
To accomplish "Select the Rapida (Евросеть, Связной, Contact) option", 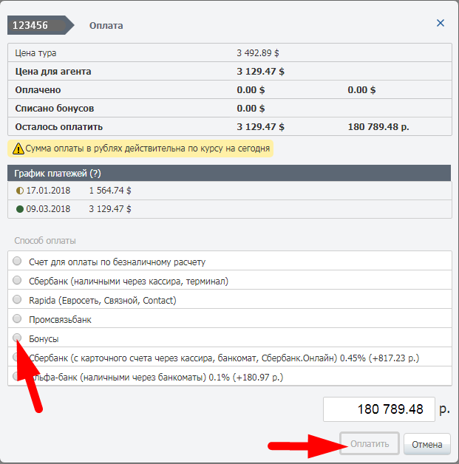I will 17,300.
